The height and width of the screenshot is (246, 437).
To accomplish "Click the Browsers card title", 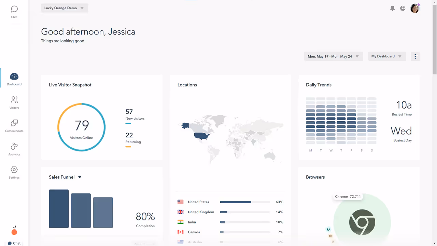I will [315, 177].
